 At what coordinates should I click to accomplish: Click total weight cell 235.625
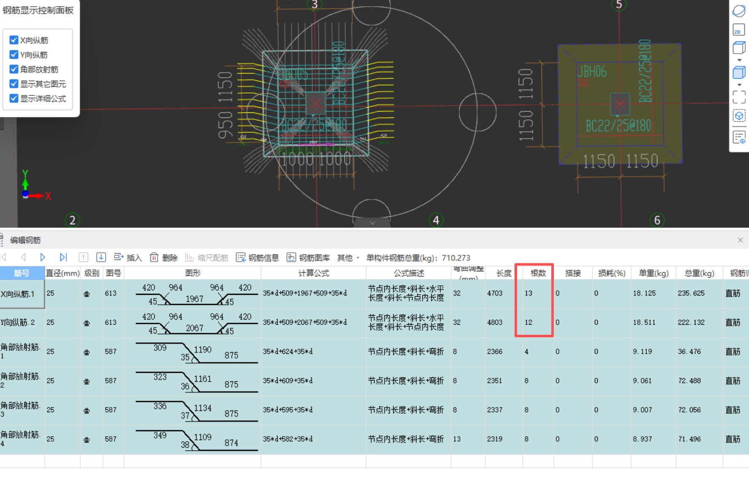point(700,293)
